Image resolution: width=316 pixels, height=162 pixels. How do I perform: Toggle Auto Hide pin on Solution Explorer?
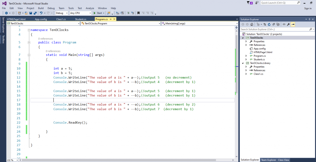pos(309,19)
